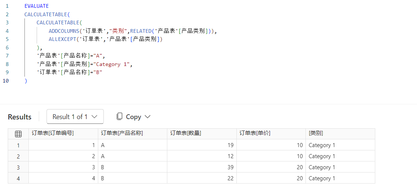The height and width of the screenshot is (188, 417).
Task: Click line number 7 in the gutter
Action: (7, 56)
